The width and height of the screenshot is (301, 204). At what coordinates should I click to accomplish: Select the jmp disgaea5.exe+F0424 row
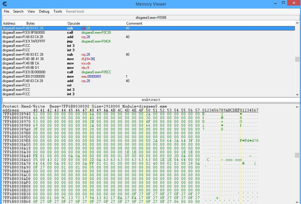point(148,41)
